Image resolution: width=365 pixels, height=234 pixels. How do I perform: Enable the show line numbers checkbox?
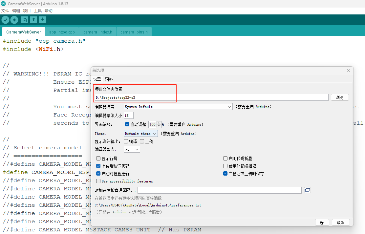click(98, 159)
